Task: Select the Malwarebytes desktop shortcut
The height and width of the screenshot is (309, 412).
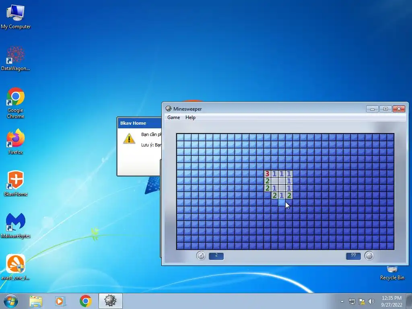Action: (x=16, y=225)
